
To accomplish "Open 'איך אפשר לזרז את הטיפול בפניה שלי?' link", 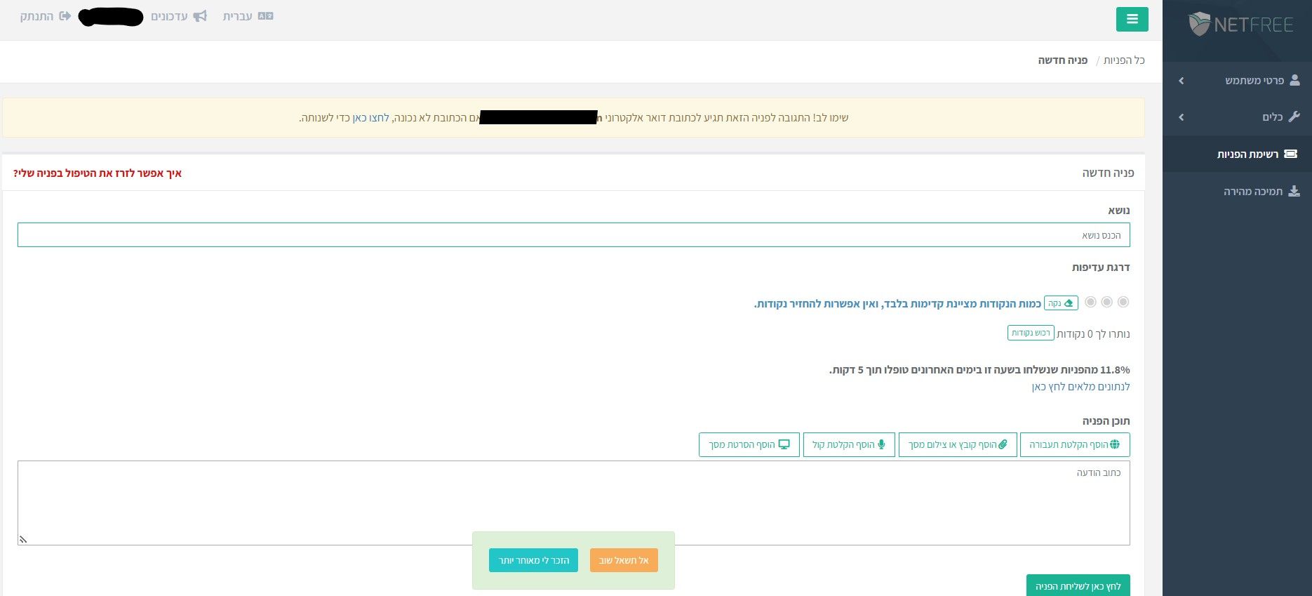I will pyautogui.click(x=98, y=173).
